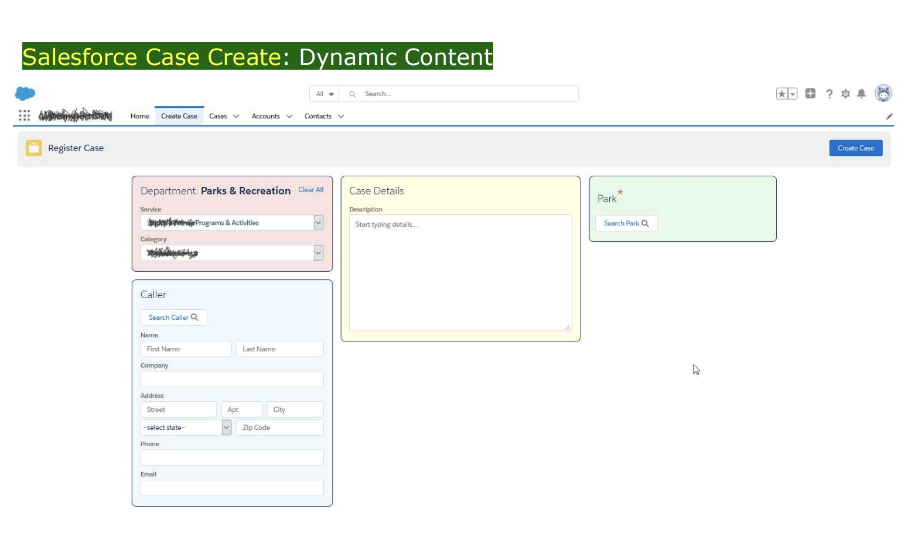Open the setup gear icon
Viewport: 915px width, 533px height.
pyautogui.click(x=845, y=94)
